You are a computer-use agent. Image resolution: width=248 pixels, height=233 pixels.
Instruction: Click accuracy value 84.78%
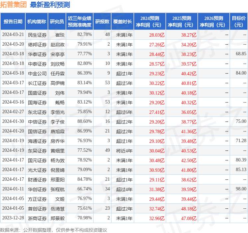coord(85,179)
